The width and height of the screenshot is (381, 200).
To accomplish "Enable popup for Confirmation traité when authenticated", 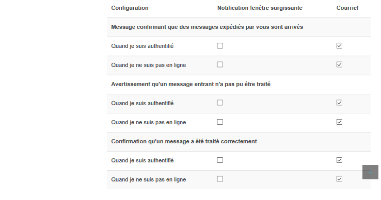I will pos(220,160).
